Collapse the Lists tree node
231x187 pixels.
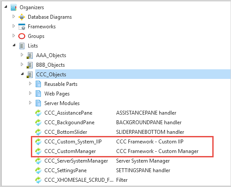point(14,45)
